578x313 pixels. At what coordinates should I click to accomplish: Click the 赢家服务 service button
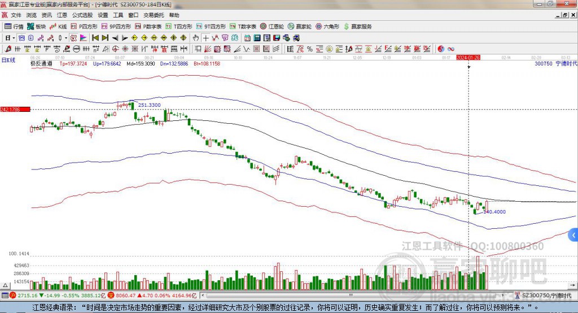(x=358, y=27)
